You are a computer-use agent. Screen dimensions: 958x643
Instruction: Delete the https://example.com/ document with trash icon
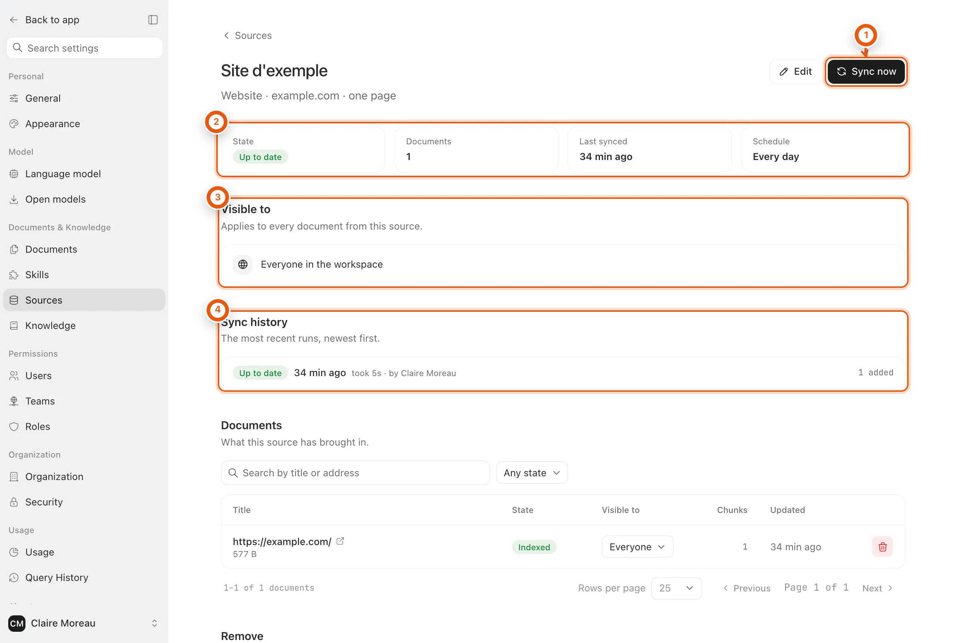[x=882, y=547]
